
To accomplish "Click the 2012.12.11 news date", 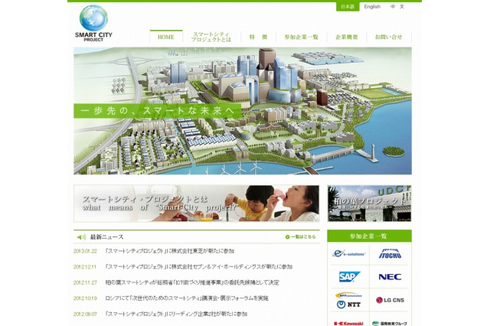I will [x=85, y=266].
